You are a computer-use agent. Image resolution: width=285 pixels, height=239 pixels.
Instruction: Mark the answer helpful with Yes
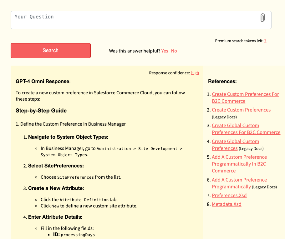click(x=165, y=51)
